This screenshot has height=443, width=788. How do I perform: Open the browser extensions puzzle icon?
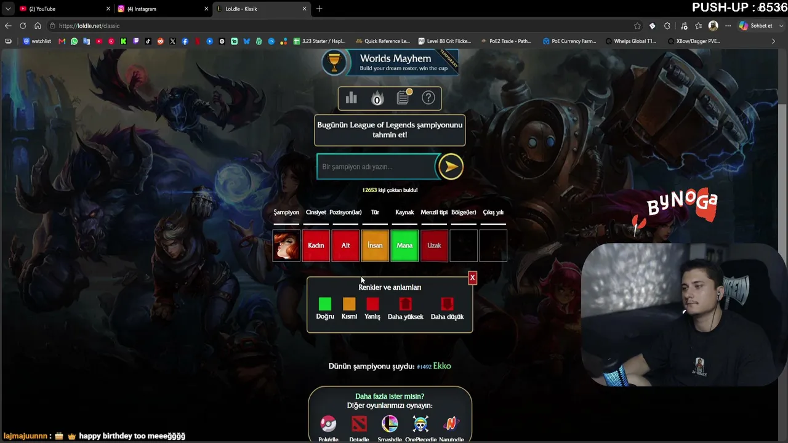click(x=667, y=26)
